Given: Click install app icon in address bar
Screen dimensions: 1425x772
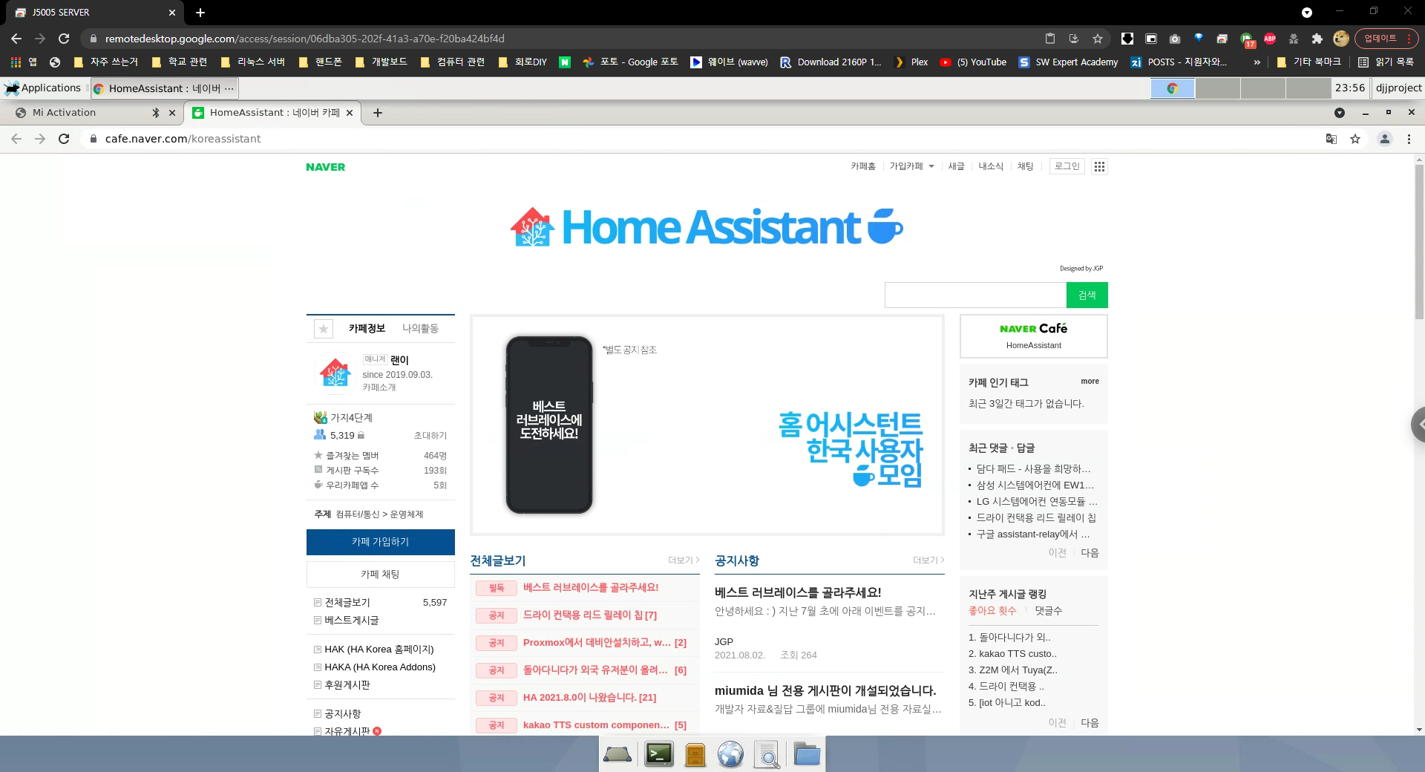Looking at the screenshot, I should (1074, 39).
